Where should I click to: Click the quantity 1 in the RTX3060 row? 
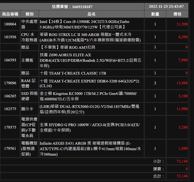pos(155,109)
